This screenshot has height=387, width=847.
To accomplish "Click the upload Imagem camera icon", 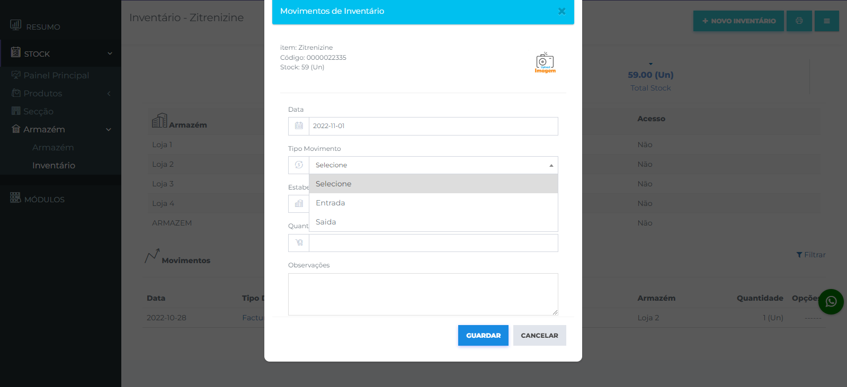I will (x=545, y=62).
